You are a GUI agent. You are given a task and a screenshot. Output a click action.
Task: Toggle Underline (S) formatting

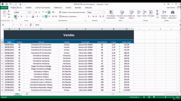[x=21, y=16]
